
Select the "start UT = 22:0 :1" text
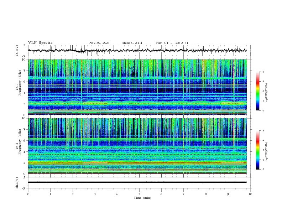172,43
